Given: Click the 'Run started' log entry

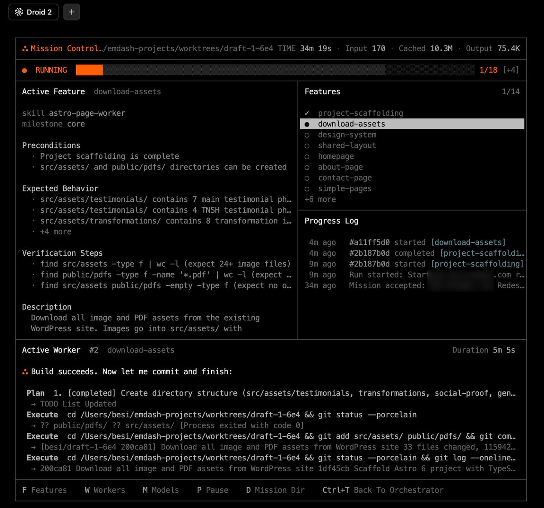Looking at the screenshot, I should pos(417,275).
